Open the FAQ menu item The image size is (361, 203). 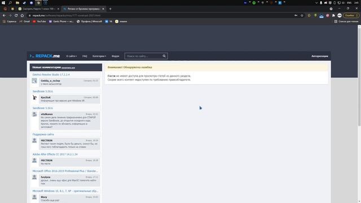pyautogui.click(x=85, y=56)
